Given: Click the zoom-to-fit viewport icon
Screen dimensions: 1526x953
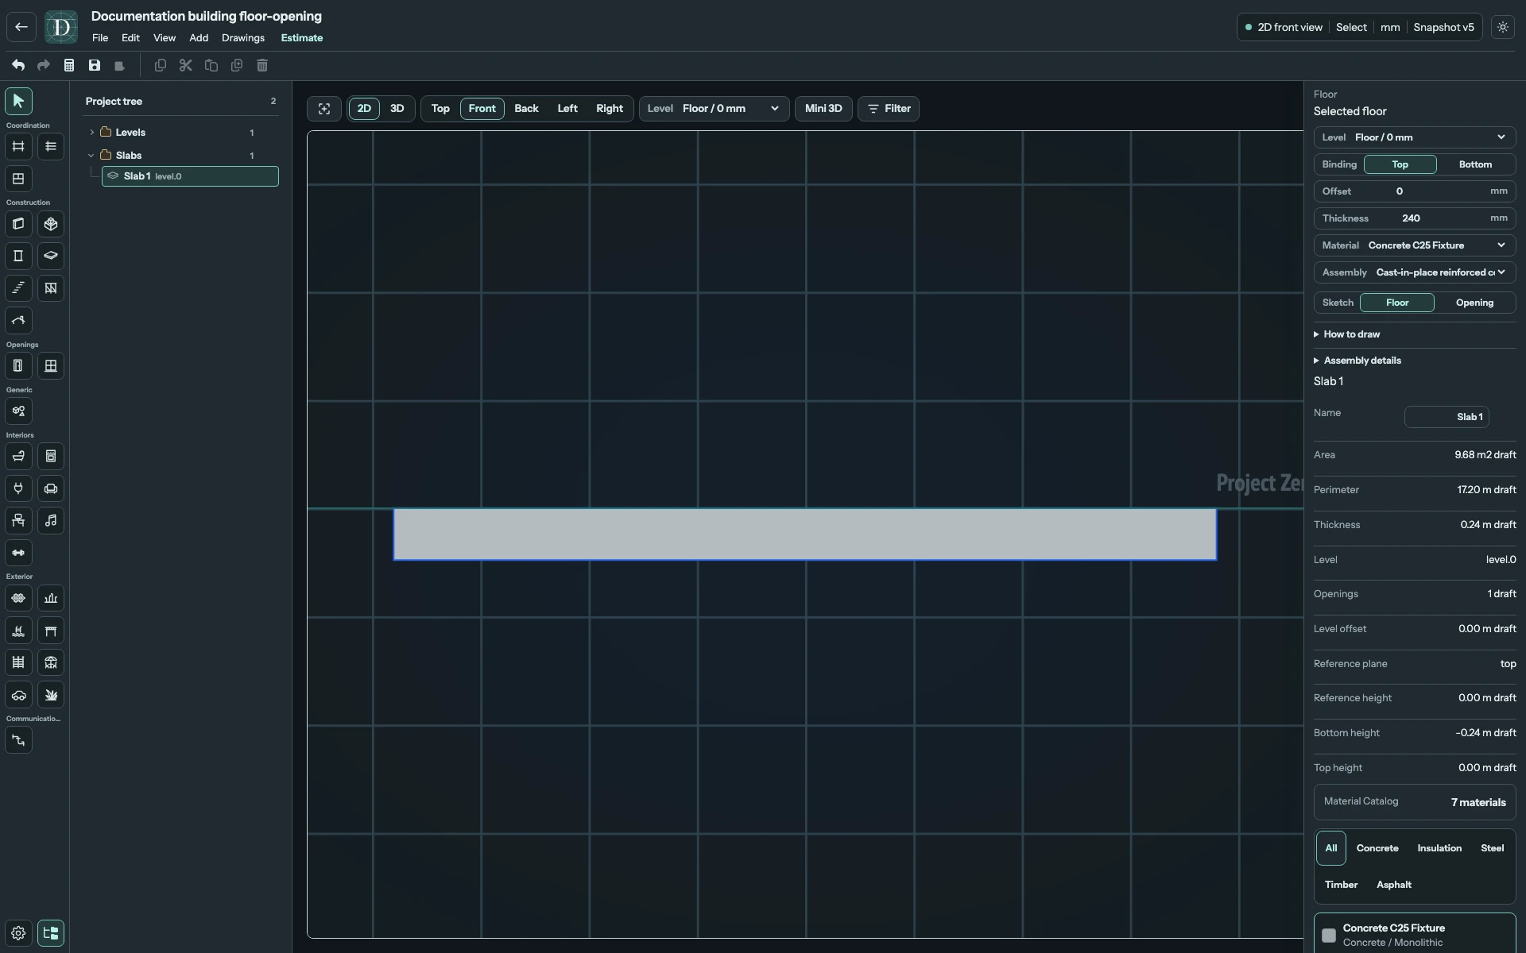Looking at the screenshot, I should pos(324,109).
